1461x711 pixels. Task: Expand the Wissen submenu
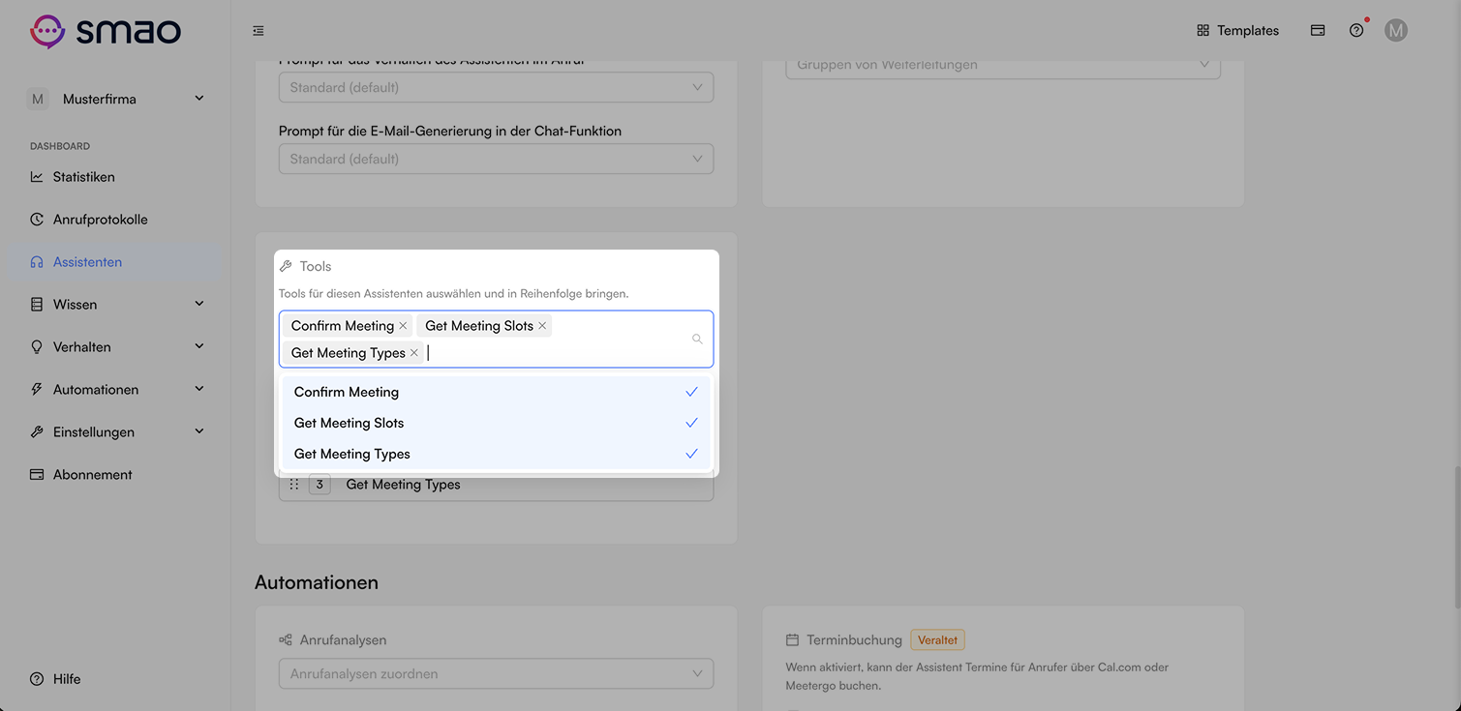[x=199, y=305]
